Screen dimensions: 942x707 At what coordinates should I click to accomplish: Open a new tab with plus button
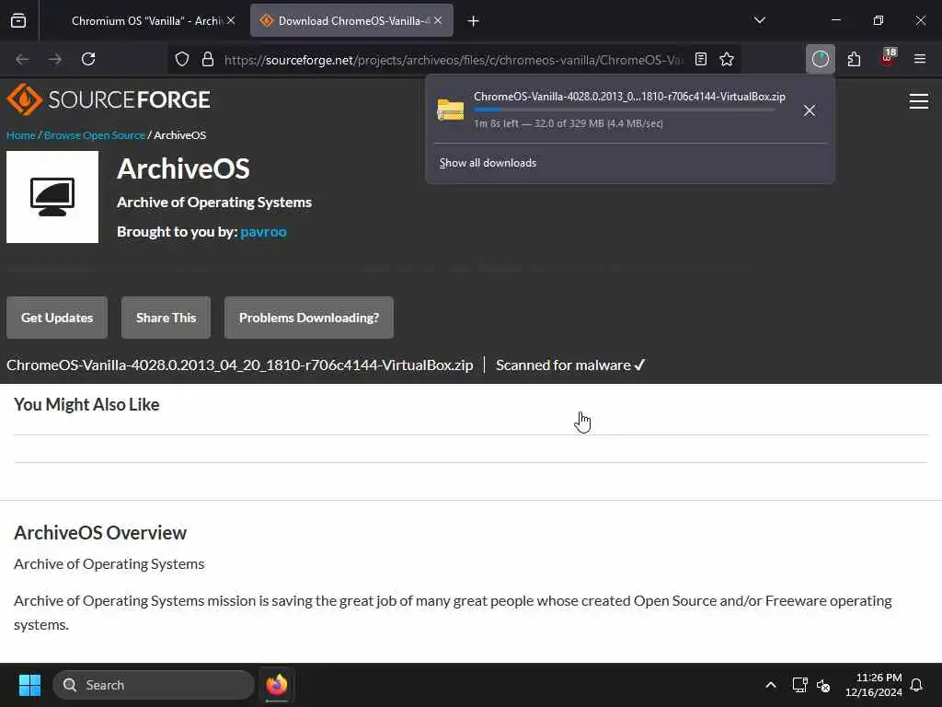(474, 21)
